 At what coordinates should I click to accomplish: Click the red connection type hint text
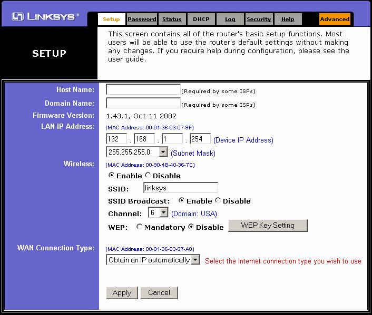(283, 261)
